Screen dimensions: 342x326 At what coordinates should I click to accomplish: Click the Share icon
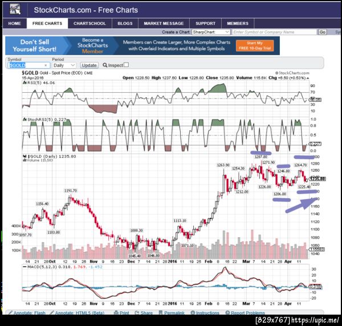[137, 313]
